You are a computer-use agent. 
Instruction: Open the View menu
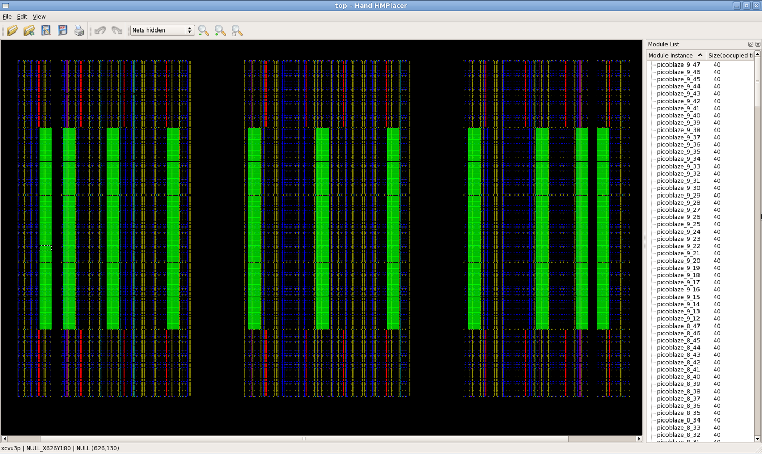[39, 17]
